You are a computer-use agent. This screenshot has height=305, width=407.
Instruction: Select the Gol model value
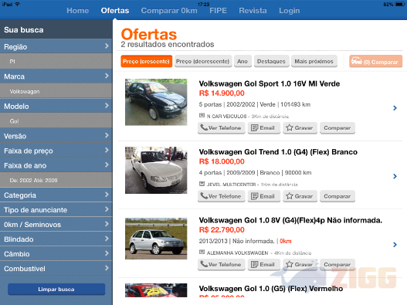pyautogui.click(x=56, y=121)
